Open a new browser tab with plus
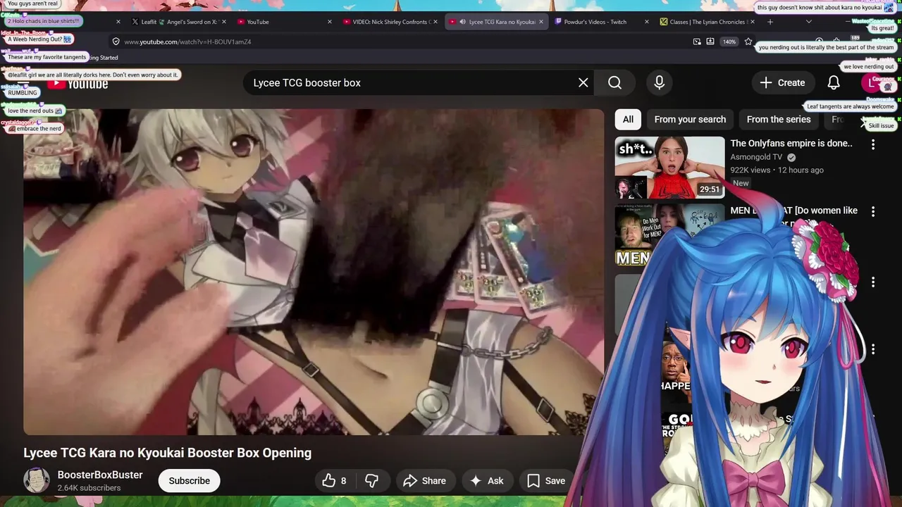 770,22
